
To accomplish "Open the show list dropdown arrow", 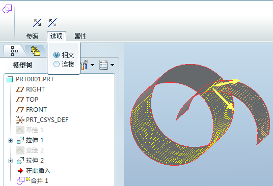I will click(x=112, y=65).
